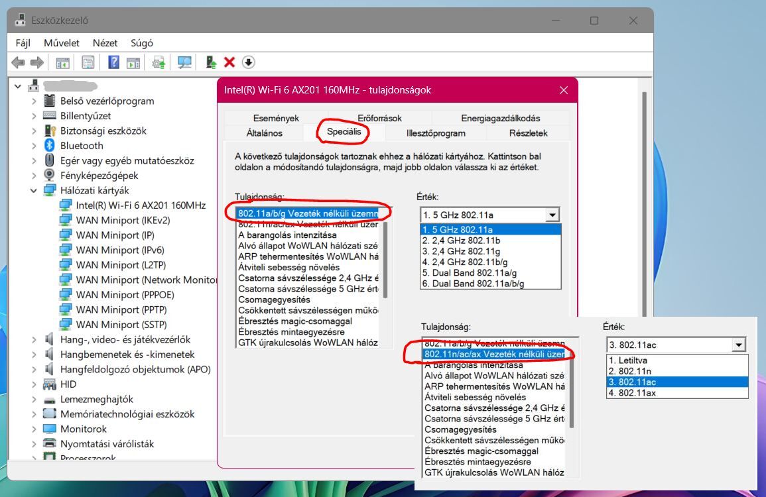This screenshot has height=497, width=766.
Task: Expand Hang-, video- és játékvezérlők node
Action: (x=34, y=339)
